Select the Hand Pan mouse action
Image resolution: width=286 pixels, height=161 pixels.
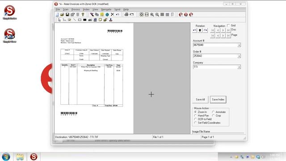click(195, 115)
